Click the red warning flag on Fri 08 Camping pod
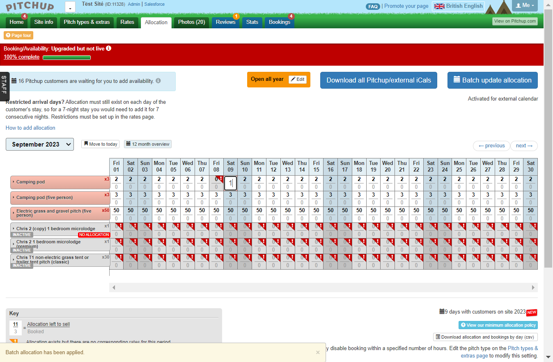The width and height of the screenshot is (553, 362). click(220, 179)
